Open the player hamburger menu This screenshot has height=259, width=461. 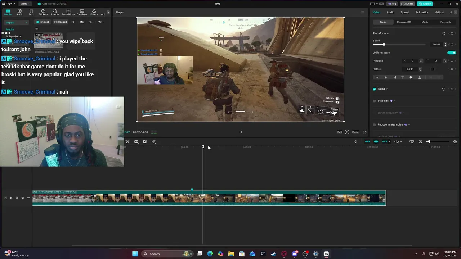coord(363,12)
